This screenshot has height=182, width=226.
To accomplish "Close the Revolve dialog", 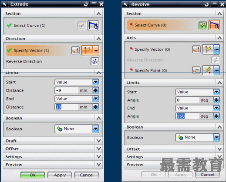I will click(x=222, y=4).
